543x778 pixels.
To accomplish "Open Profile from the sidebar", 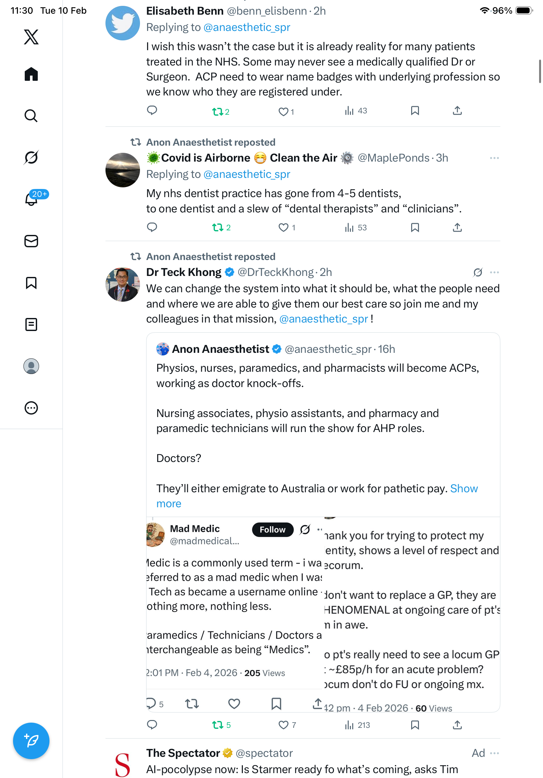I will pos(31,366).
